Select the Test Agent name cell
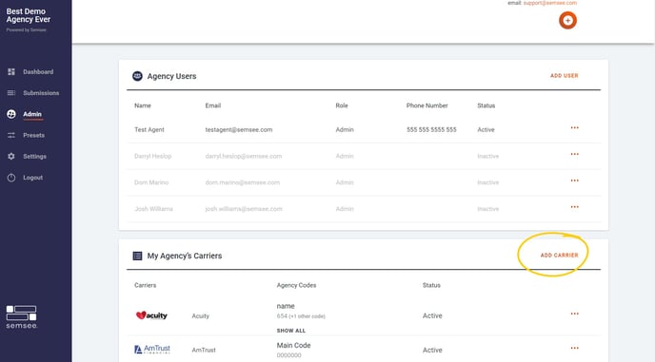 [149, 130]
